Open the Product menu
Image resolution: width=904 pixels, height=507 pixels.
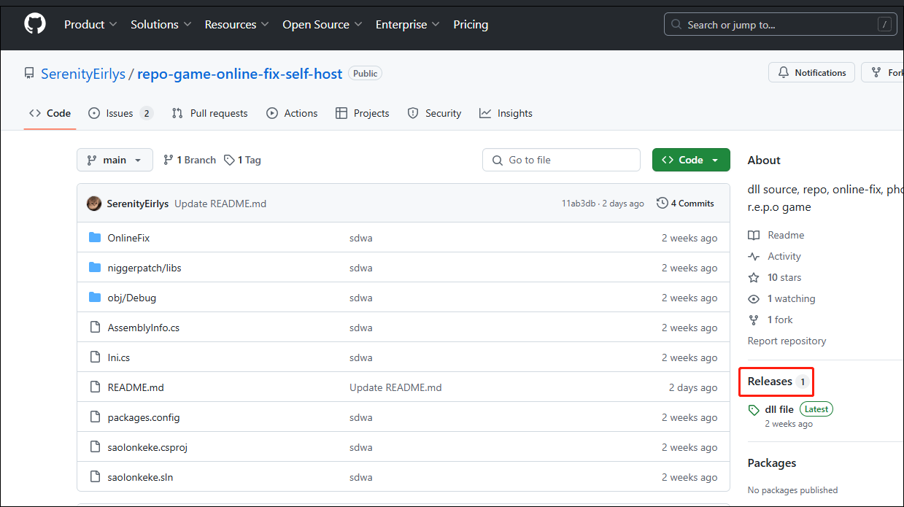pos(90,24)
